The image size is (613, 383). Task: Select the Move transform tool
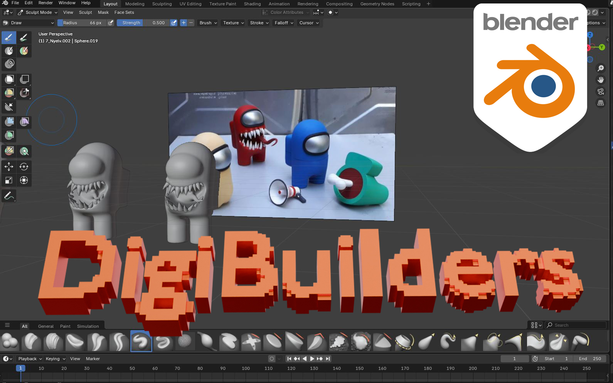pos(9,167)
